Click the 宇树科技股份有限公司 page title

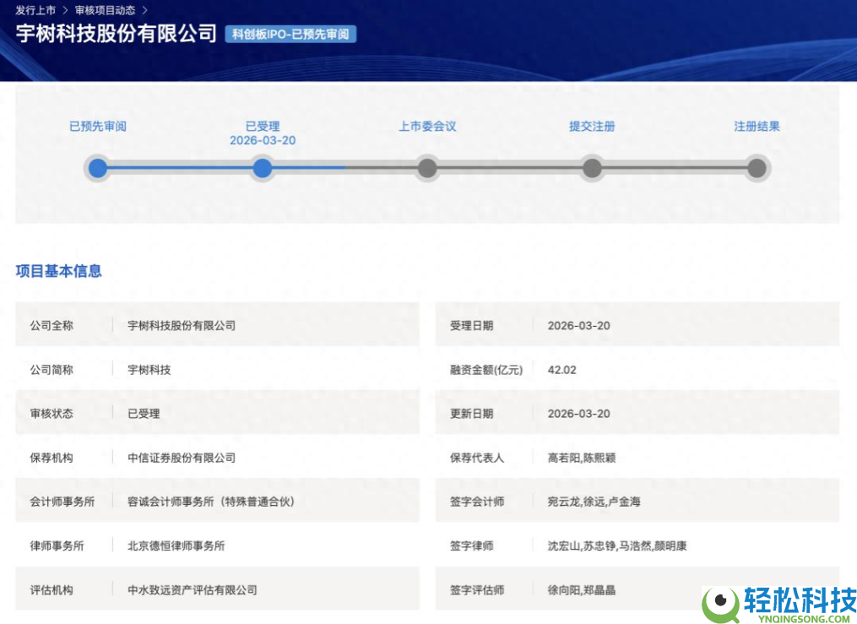[x=117, y=34]
